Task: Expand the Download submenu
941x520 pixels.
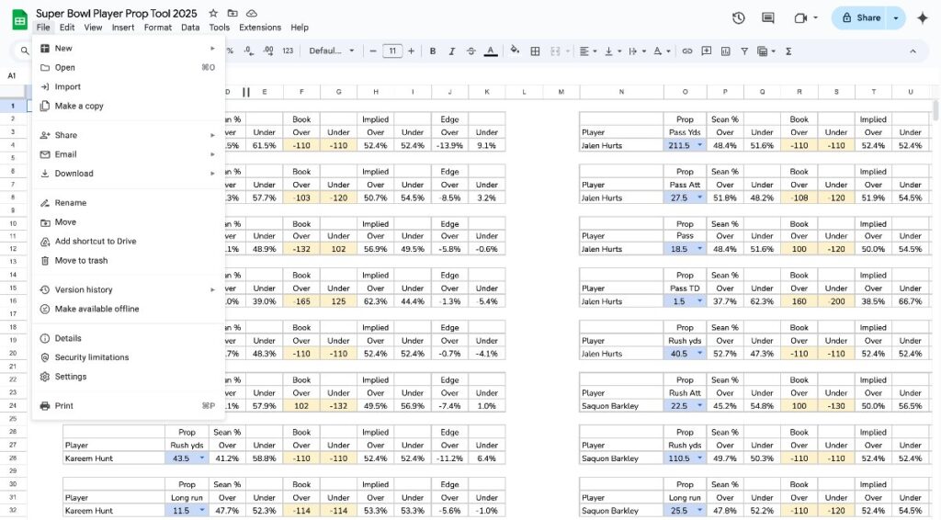Action: coord(129,174)
